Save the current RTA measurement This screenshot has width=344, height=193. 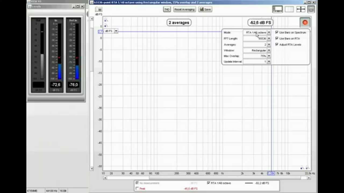[205, 9]
